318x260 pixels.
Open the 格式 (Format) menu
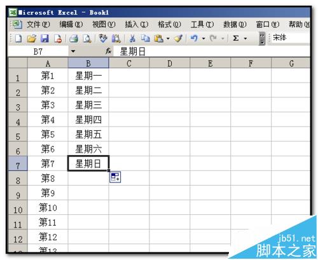169,25
